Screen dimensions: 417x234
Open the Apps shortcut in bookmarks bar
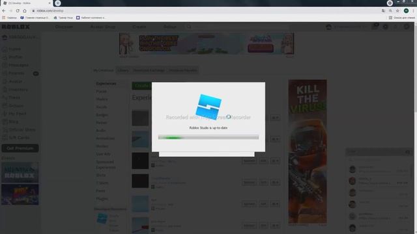point(9,18)
